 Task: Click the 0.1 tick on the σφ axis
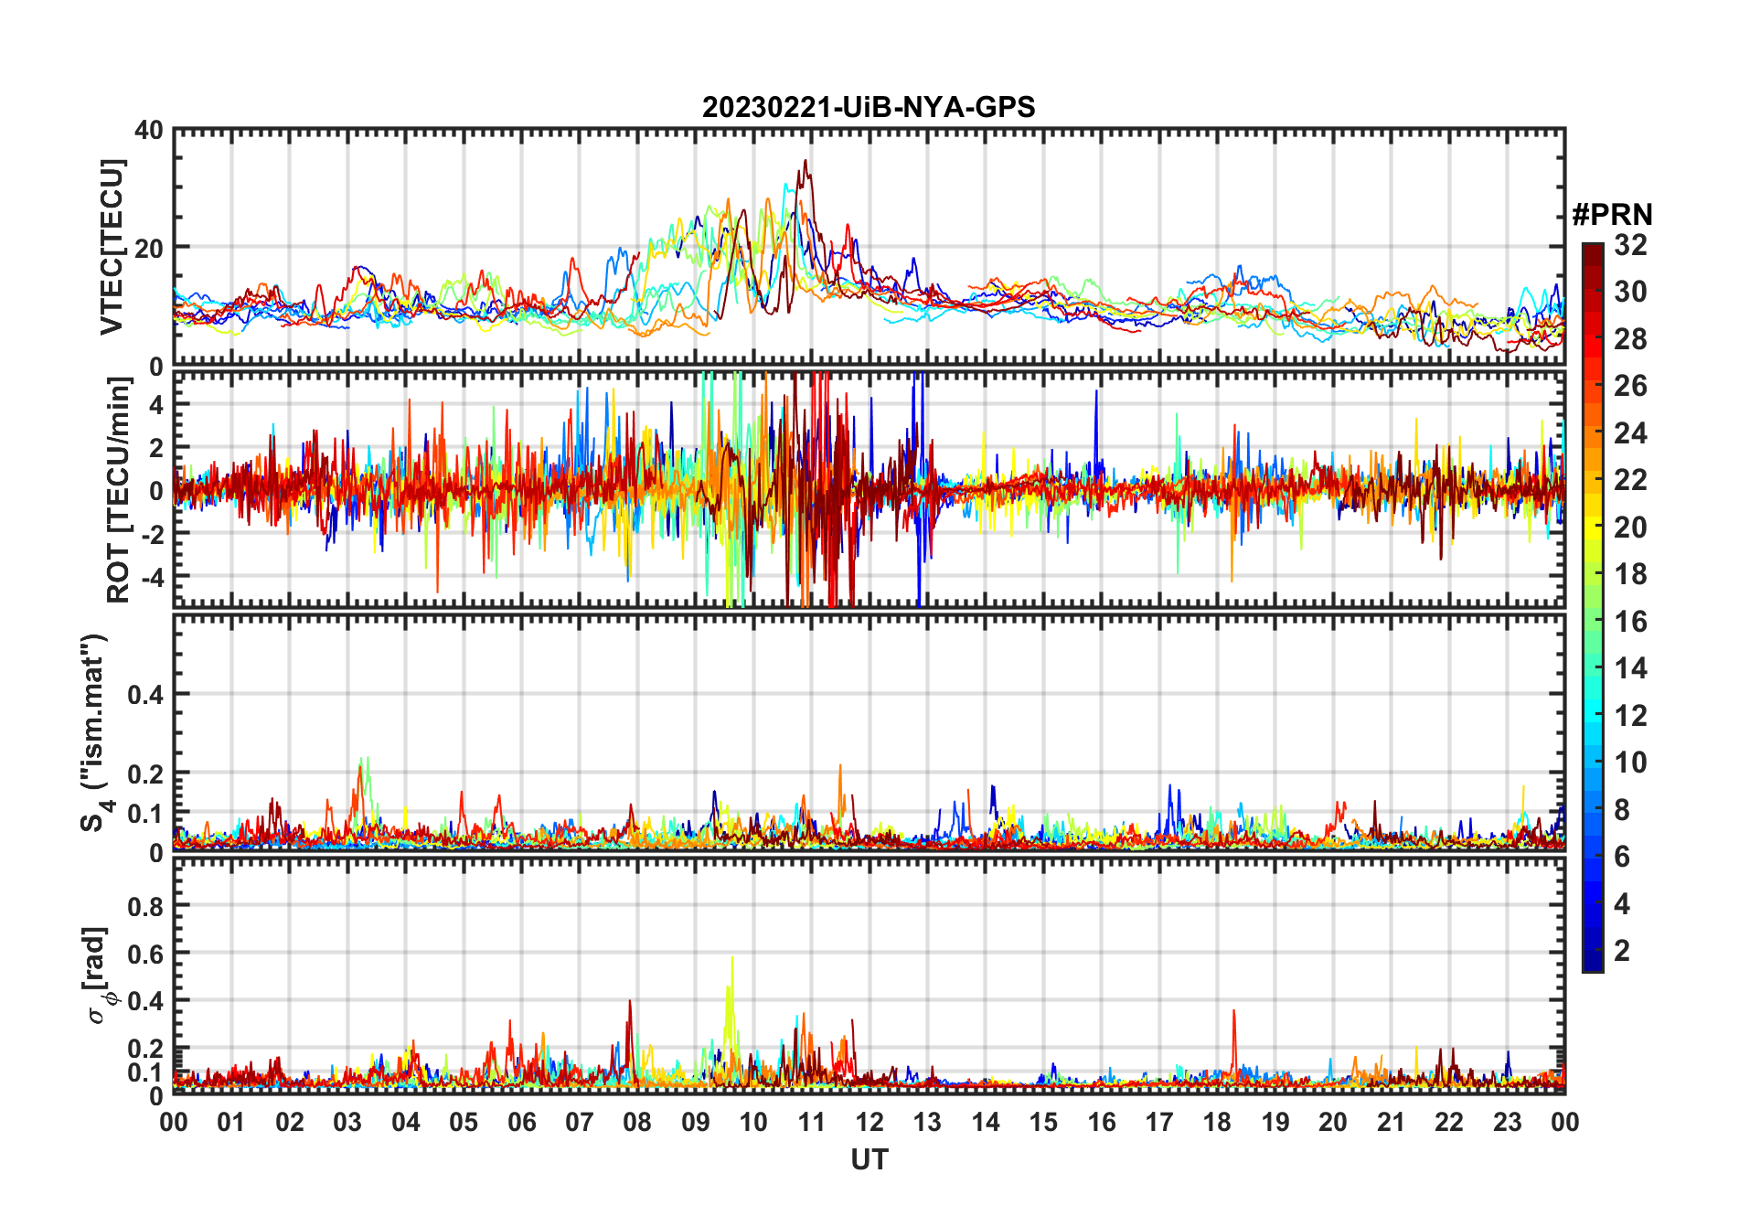pos(145,1072)
